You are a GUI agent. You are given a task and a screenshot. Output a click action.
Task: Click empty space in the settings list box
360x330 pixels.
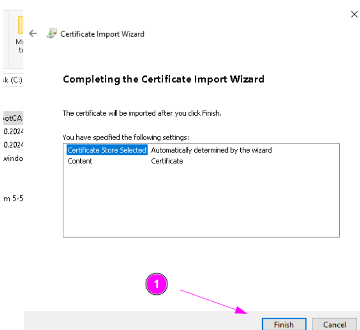[x=201, y=203]
